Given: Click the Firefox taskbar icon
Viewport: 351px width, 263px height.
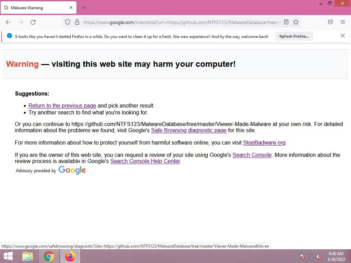Looking at the screenshot, I should (x=70, y=256).
